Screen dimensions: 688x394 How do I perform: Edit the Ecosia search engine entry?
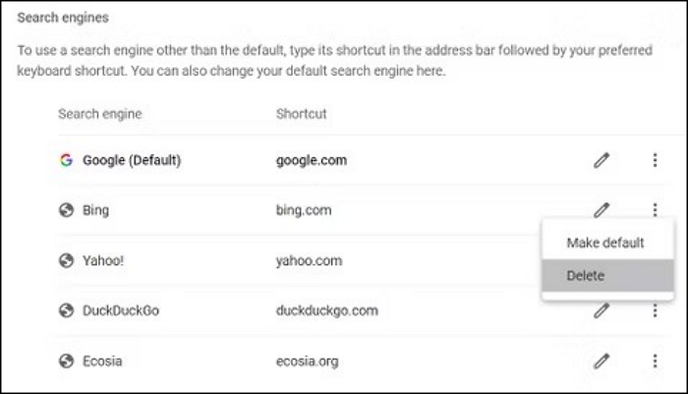pyautogui.click(x=602, y=361)
